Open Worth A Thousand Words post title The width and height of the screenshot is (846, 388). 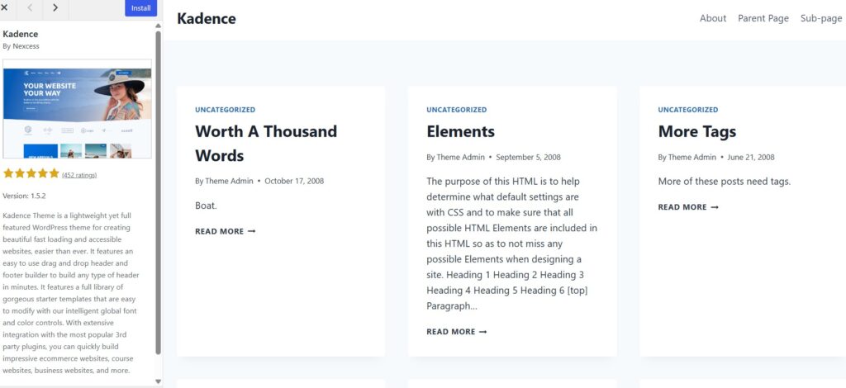[266, 144]
